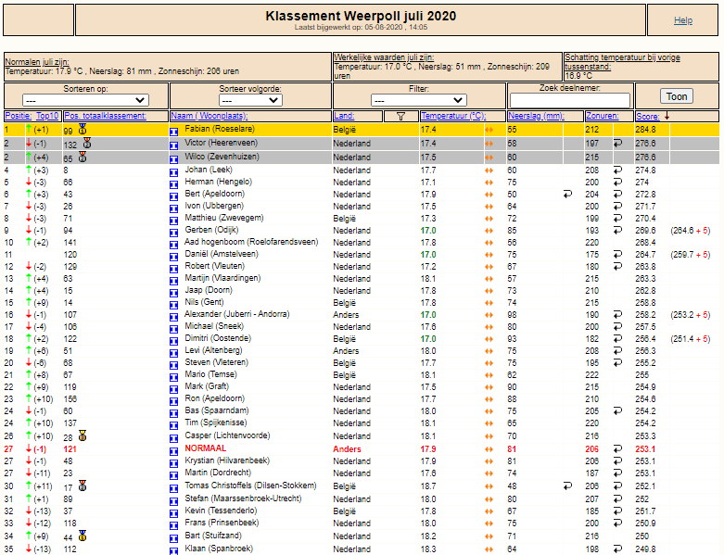Click the blue icon beside Tomas Christoffels
The width and height of the screenshot is (724, 555).
tap(174, 488)
